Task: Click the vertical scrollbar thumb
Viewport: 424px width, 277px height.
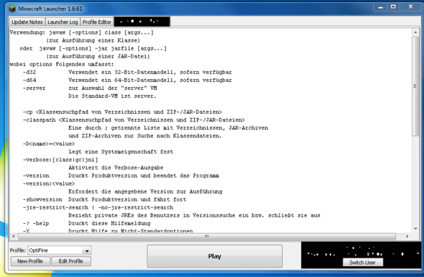Action: click(x=415, y=86)
